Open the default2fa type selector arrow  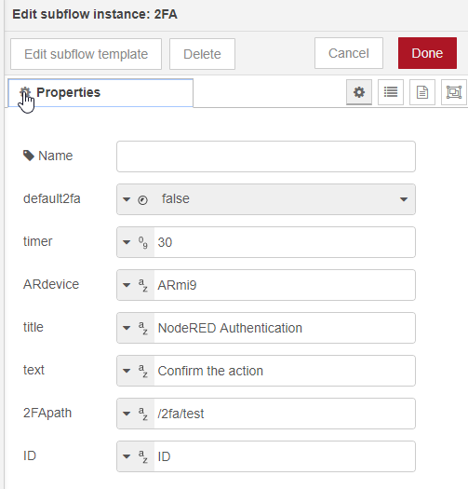[127, 199]
